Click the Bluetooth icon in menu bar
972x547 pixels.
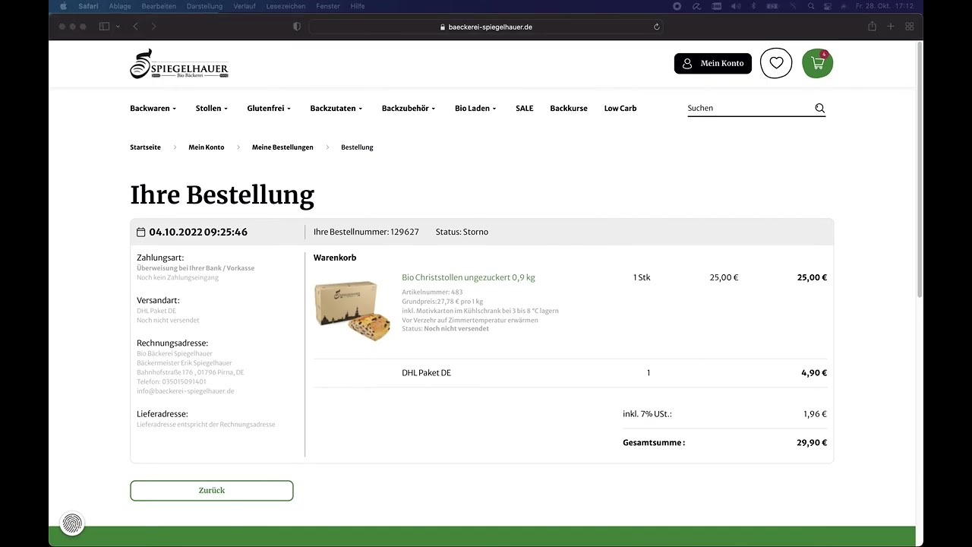click(x=754, y=6)
